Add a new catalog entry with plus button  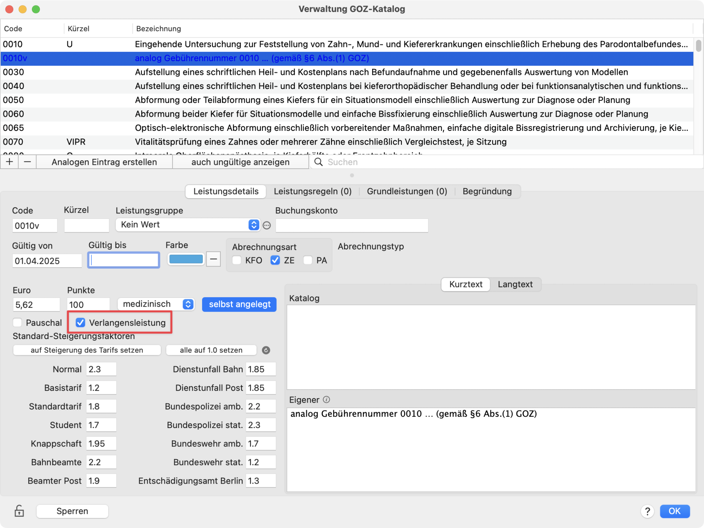pos(10,162)
